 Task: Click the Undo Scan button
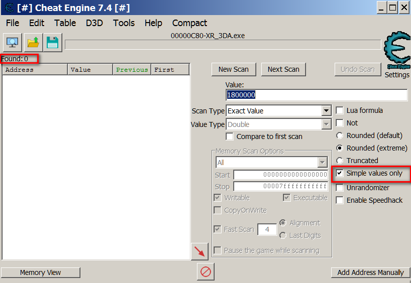click(358, 69)
